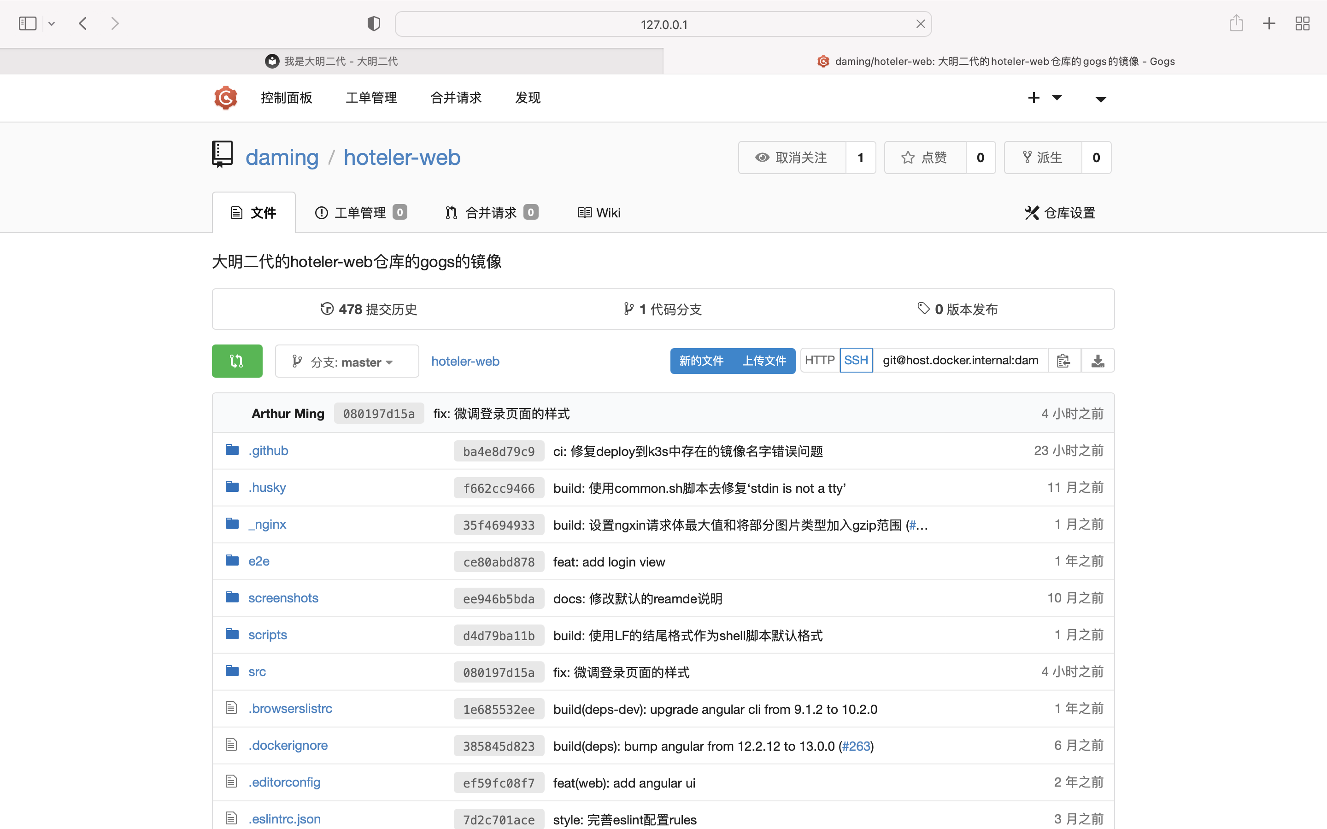Open the daming owner link
This screenshot has height=829, width=1327.
282,158
